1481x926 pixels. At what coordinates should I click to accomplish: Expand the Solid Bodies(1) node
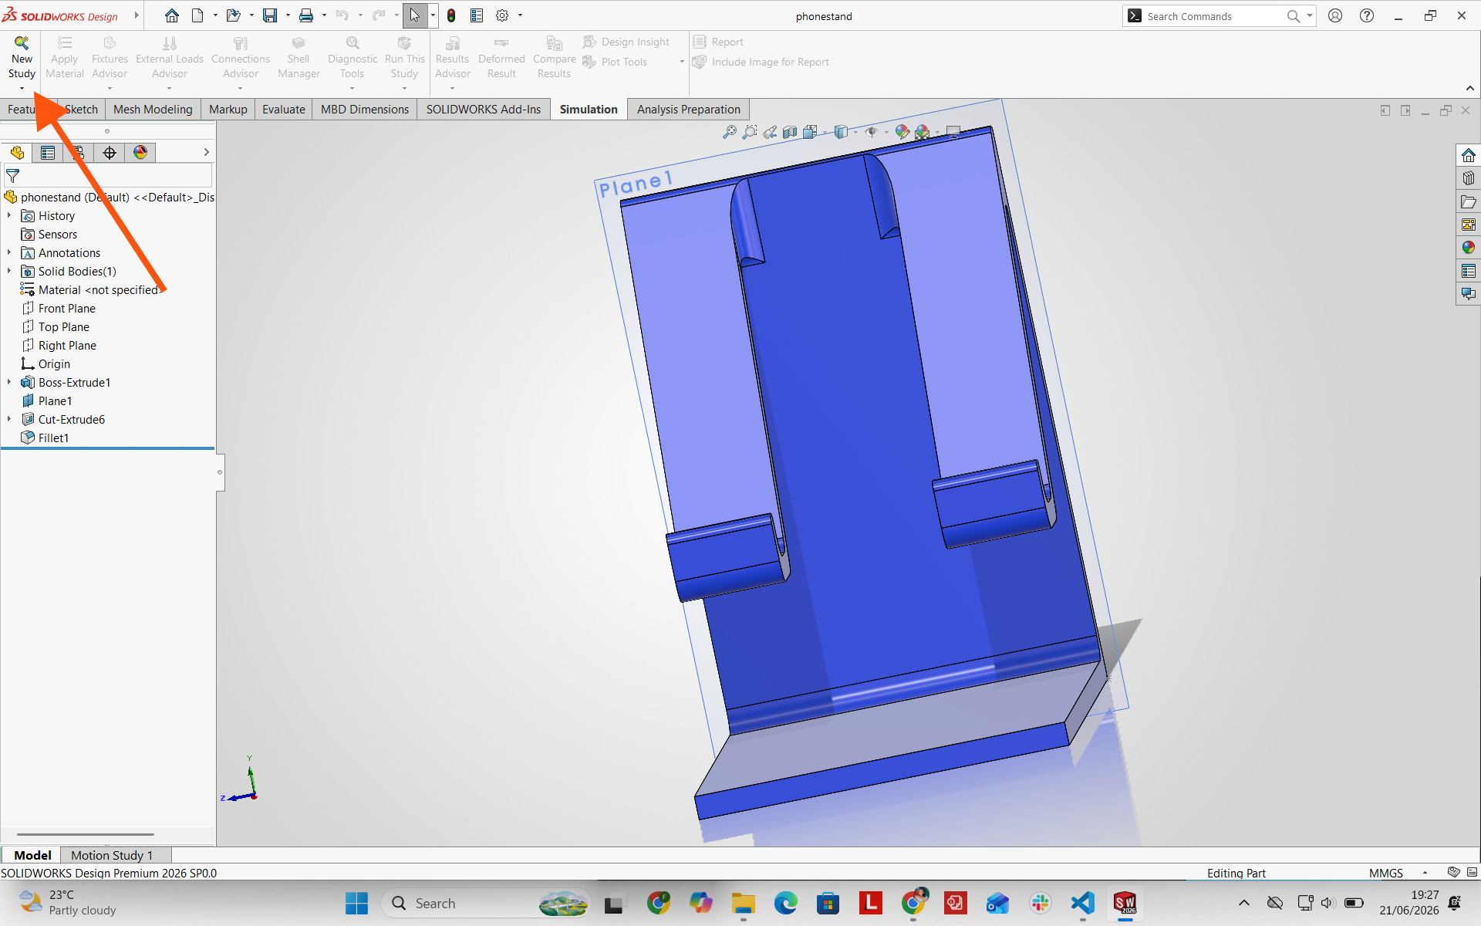9,272
